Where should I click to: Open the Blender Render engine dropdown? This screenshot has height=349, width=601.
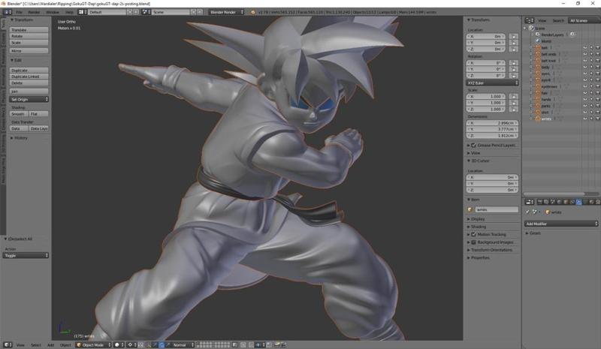coord(226,12)
